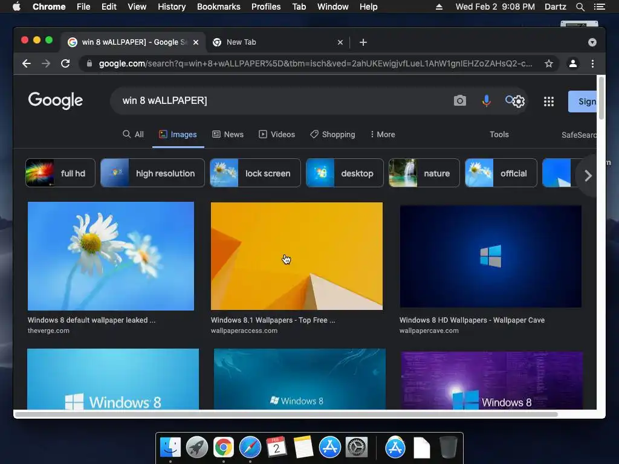Open the search Tools options
The image size is (619, 464).
click(x=499, y=135)
